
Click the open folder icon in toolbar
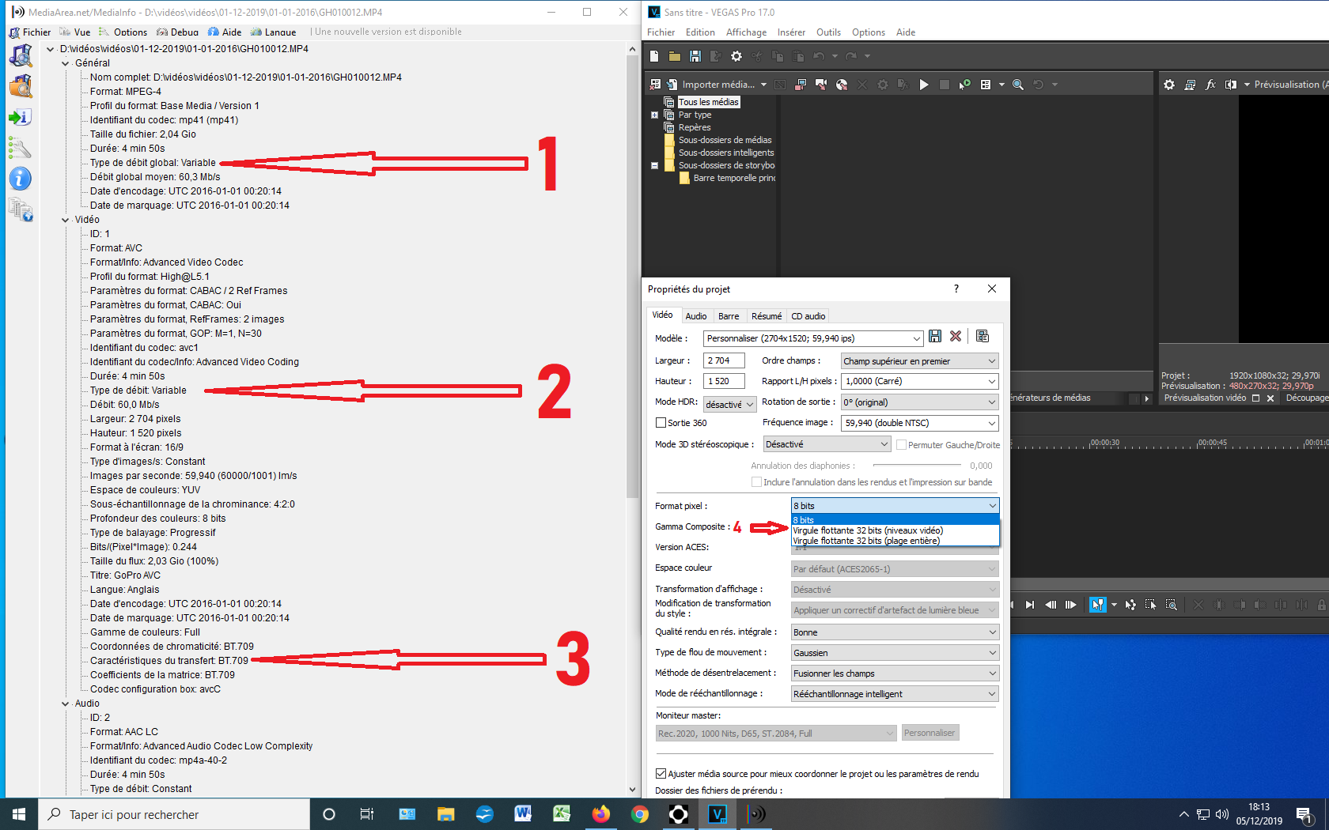click(x=674, y=56)
